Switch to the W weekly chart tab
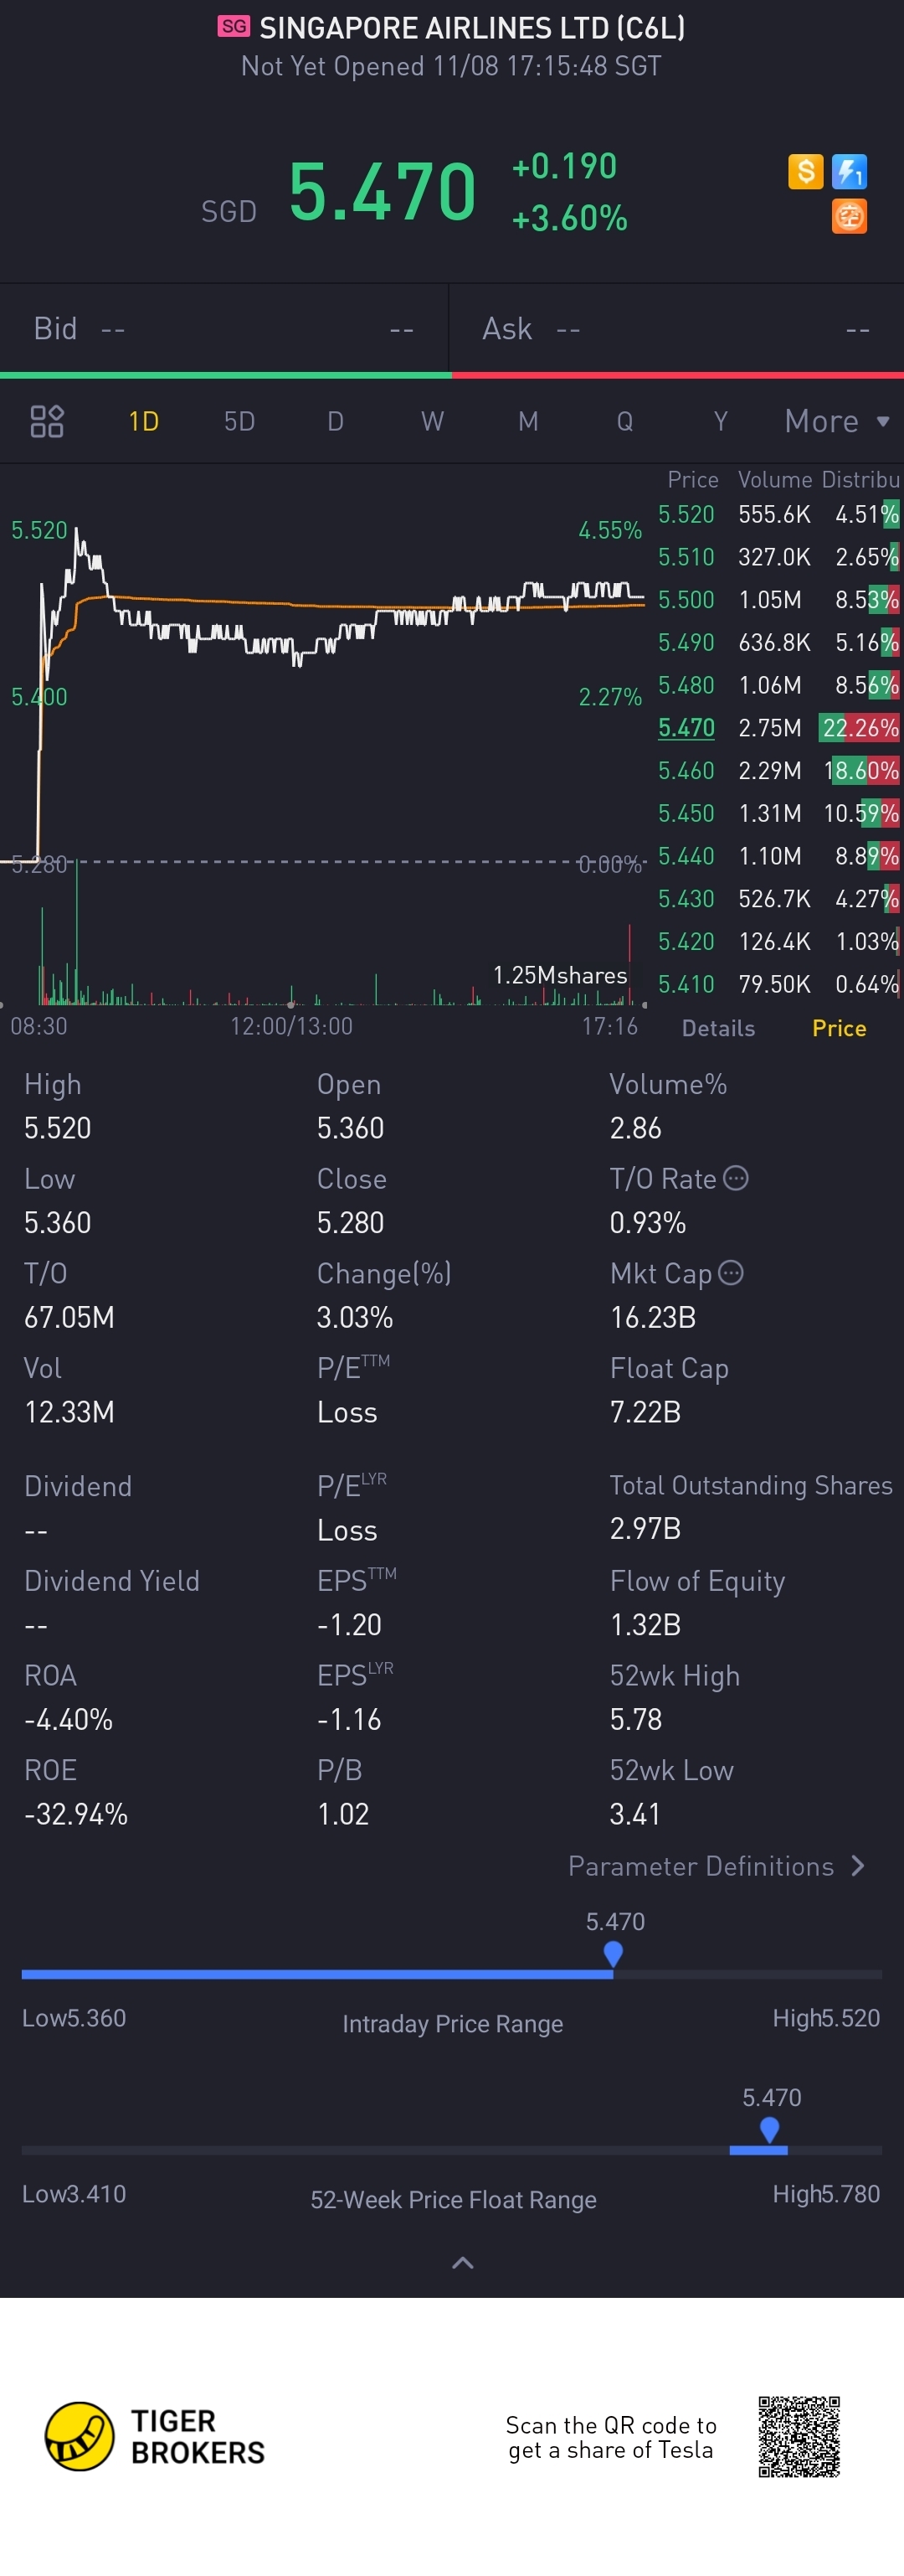This screenshot has height=2576, width=904. point(432,421)
